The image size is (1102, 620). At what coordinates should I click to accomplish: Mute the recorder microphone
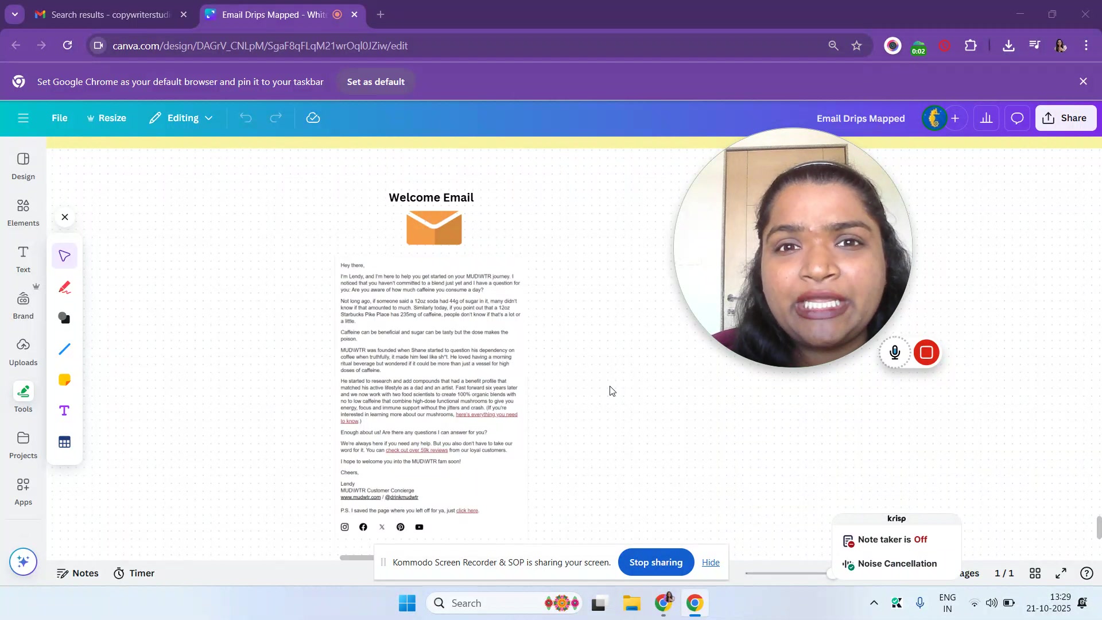[895, 352]
